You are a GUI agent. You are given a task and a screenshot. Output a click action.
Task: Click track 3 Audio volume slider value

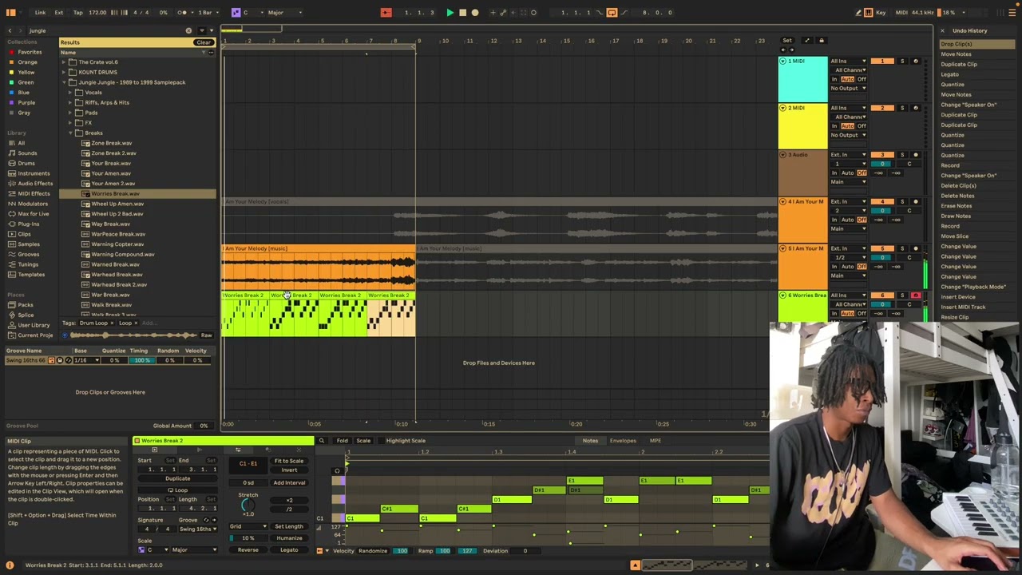click(882, 164)
